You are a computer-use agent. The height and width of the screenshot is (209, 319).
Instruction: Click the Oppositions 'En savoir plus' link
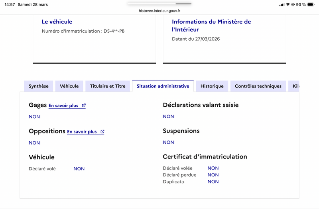point(82,132)
